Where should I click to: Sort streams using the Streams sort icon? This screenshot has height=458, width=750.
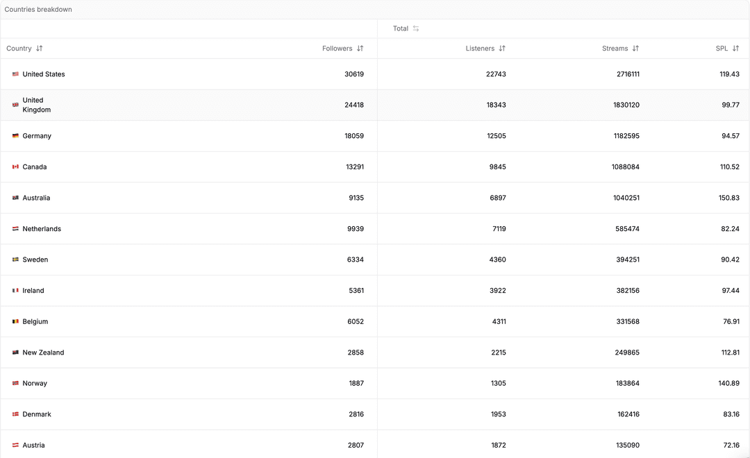coord(635,49)
